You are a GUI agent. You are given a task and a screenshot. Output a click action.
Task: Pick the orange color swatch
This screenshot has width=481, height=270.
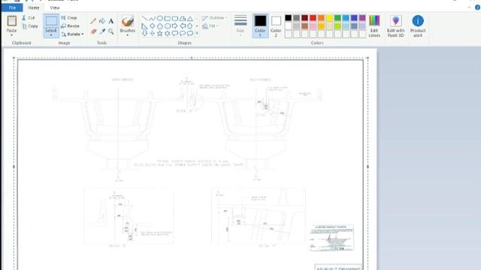tap(321, 18)
